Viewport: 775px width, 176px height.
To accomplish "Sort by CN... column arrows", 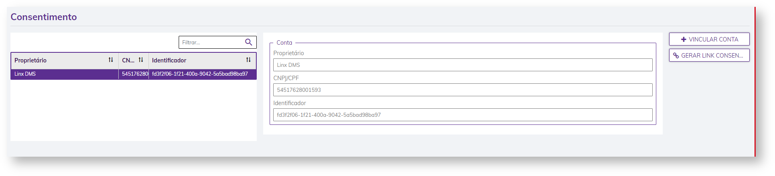I will click(141, 60).
